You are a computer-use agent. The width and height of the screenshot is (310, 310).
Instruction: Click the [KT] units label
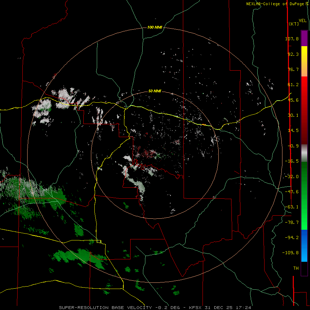pyautogui.click(x=294, y=24)
